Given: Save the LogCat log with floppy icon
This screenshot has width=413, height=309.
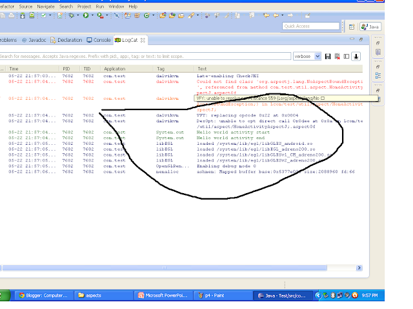Looking at the screenshot, I should [x=328, y=56].
